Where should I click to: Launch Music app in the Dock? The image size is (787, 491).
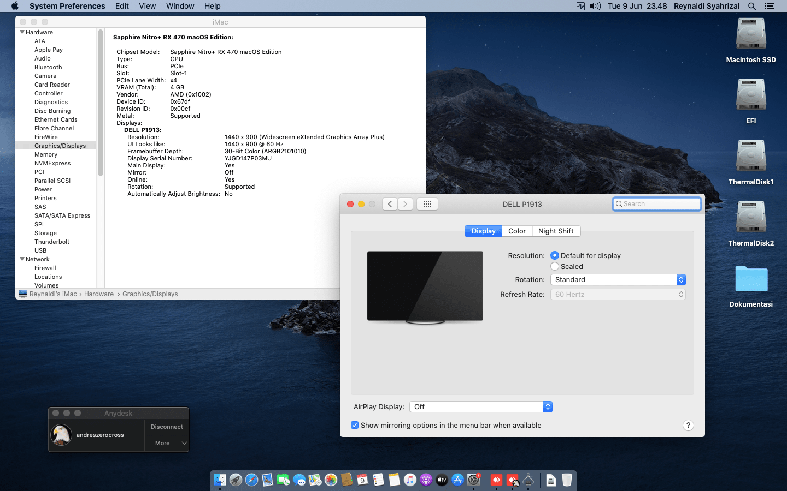click(410, 480)
